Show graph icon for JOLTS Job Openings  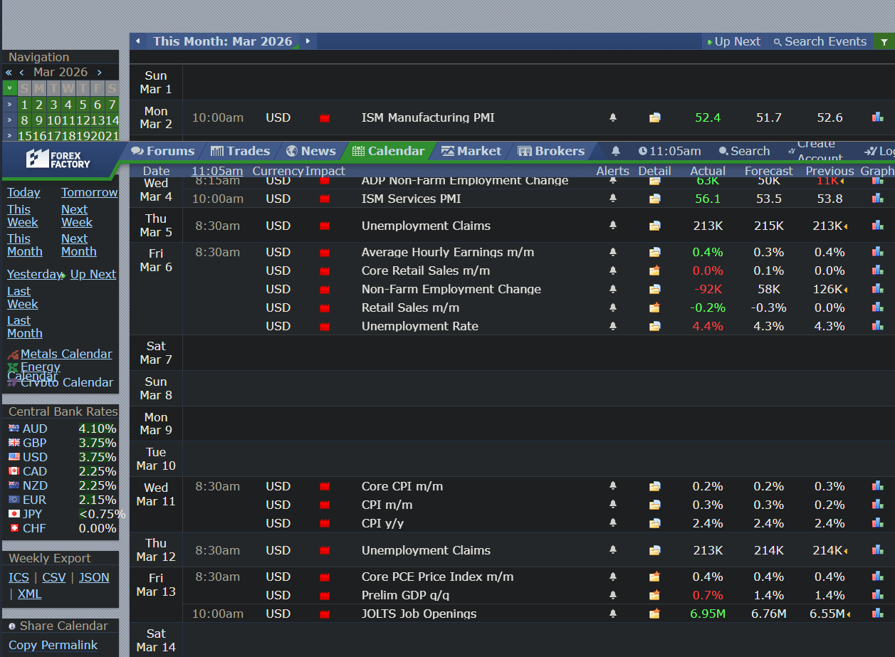[877, 614]
